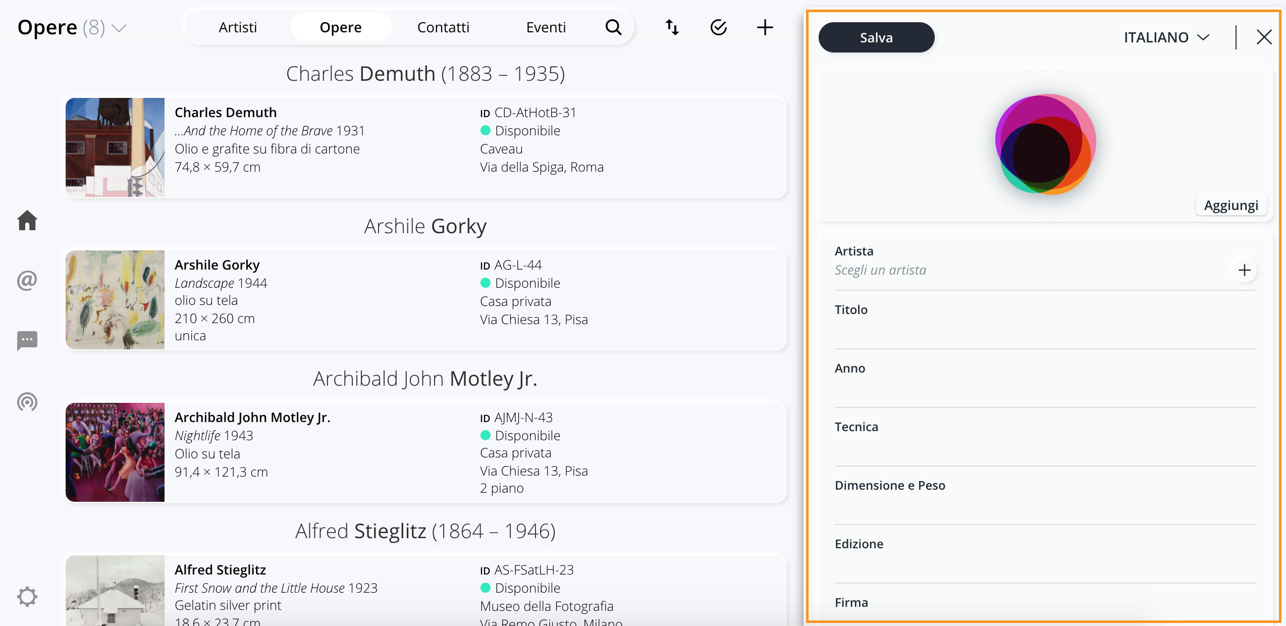Open the chat bubble messages icon
The height and width of the screenshot is (626, 1286).
coord(27,341)
